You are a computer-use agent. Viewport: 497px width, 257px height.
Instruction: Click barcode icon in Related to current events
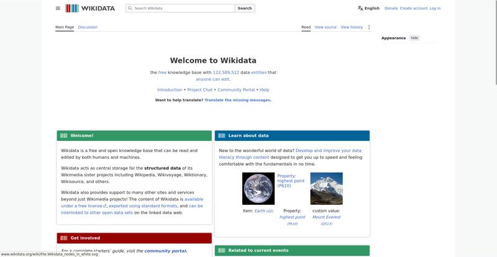point(222,250)
